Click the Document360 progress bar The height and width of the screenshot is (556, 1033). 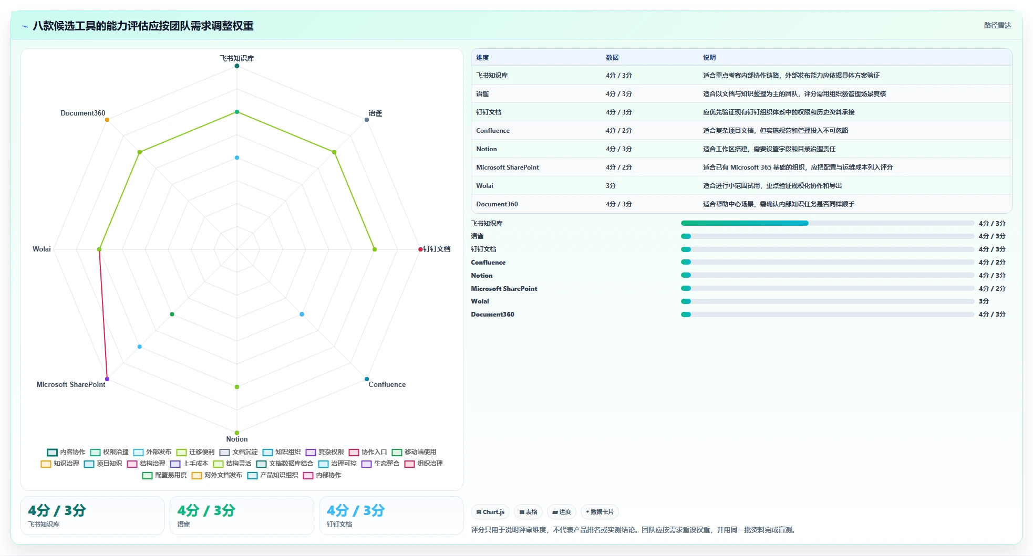(x=828, y=314)
